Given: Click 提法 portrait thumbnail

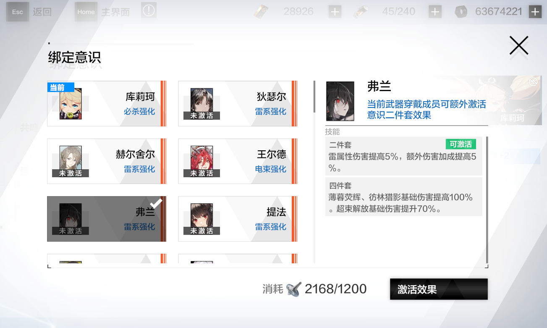Looking at the screenshot, I should (x=202, y=219).
